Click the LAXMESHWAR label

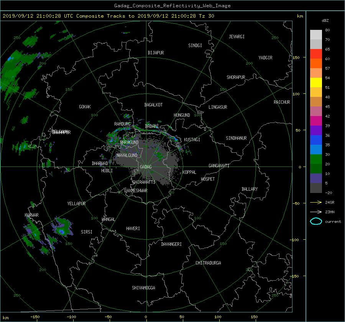point(136,191)
